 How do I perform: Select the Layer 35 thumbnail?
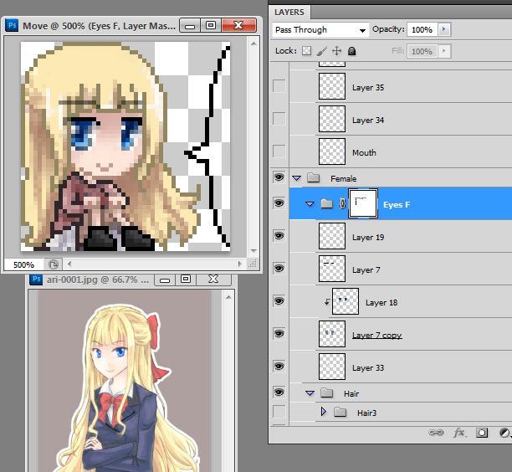332,86
